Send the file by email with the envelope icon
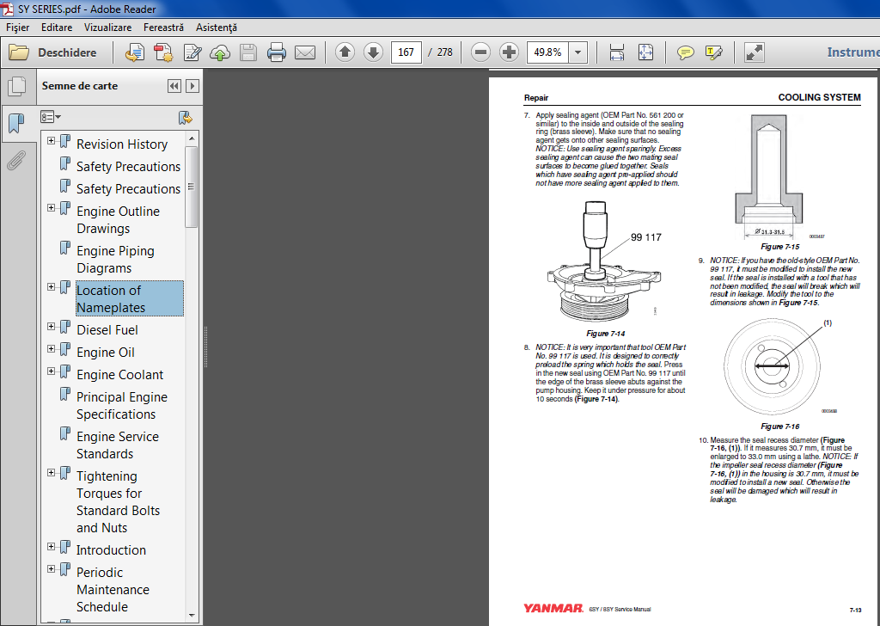 tap(305, 52)
